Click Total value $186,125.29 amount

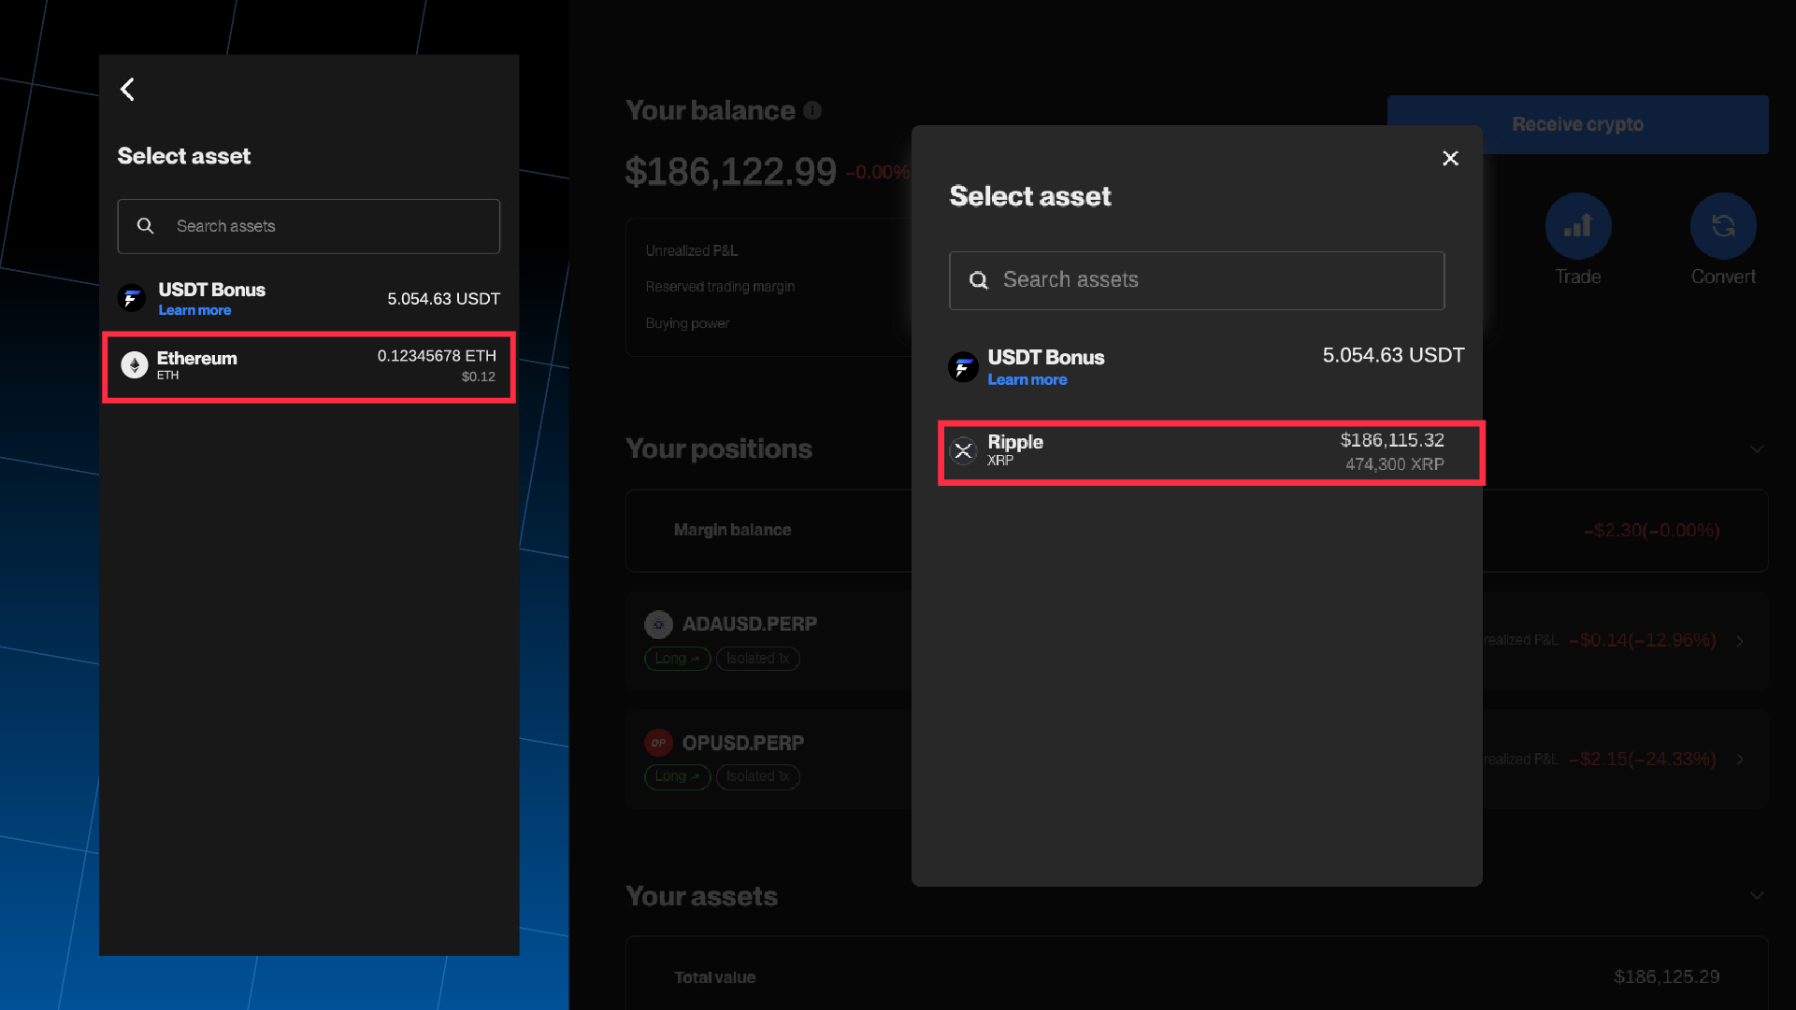pos(1666,977)
